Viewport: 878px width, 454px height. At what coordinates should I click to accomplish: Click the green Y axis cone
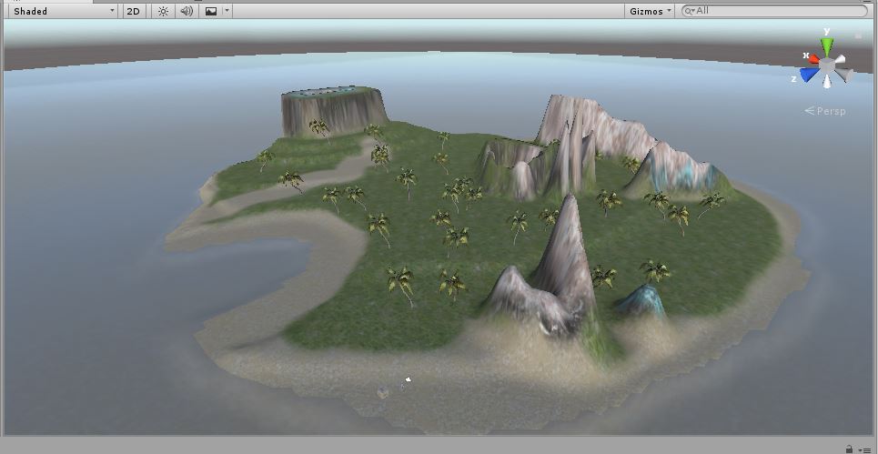click(x=826, y=45)
